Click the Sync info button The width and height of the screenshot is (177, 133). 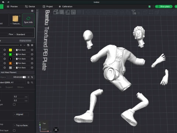coord(28,20)
